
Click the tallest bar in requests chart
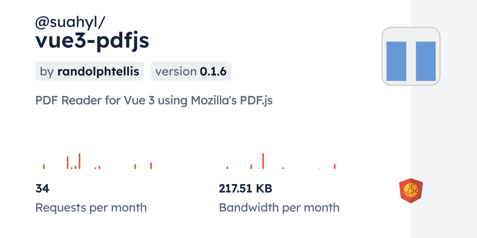[79, 161]
